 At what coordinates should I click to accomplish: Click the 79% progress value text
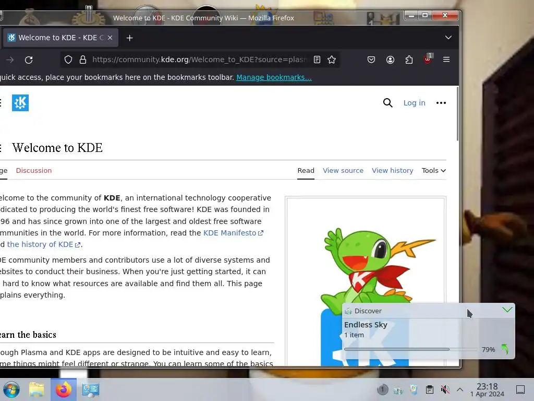click(488, 349)
